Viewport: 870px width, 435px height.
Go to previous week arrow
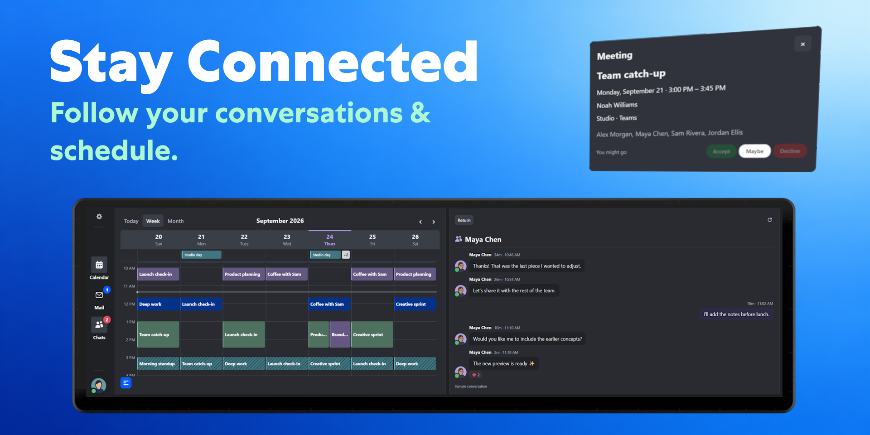click(420, 222)
